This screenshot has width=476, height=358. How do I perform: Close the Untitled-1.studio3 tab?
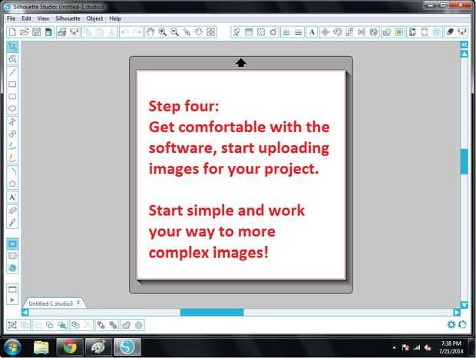tap(78, 303)
